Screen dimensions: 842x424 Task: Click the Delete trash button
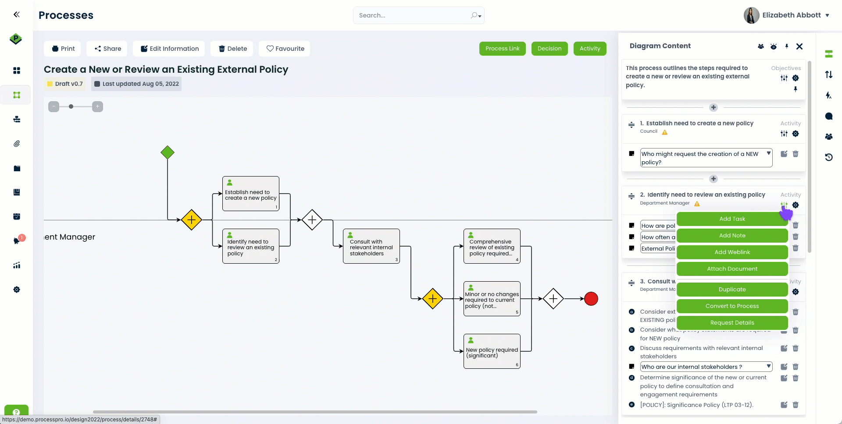point(233,49)
